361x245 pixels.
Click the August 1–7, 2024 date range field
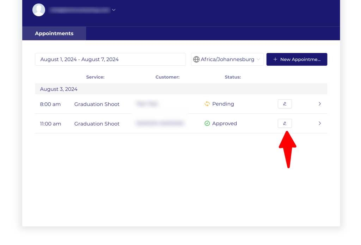[110, 59]
